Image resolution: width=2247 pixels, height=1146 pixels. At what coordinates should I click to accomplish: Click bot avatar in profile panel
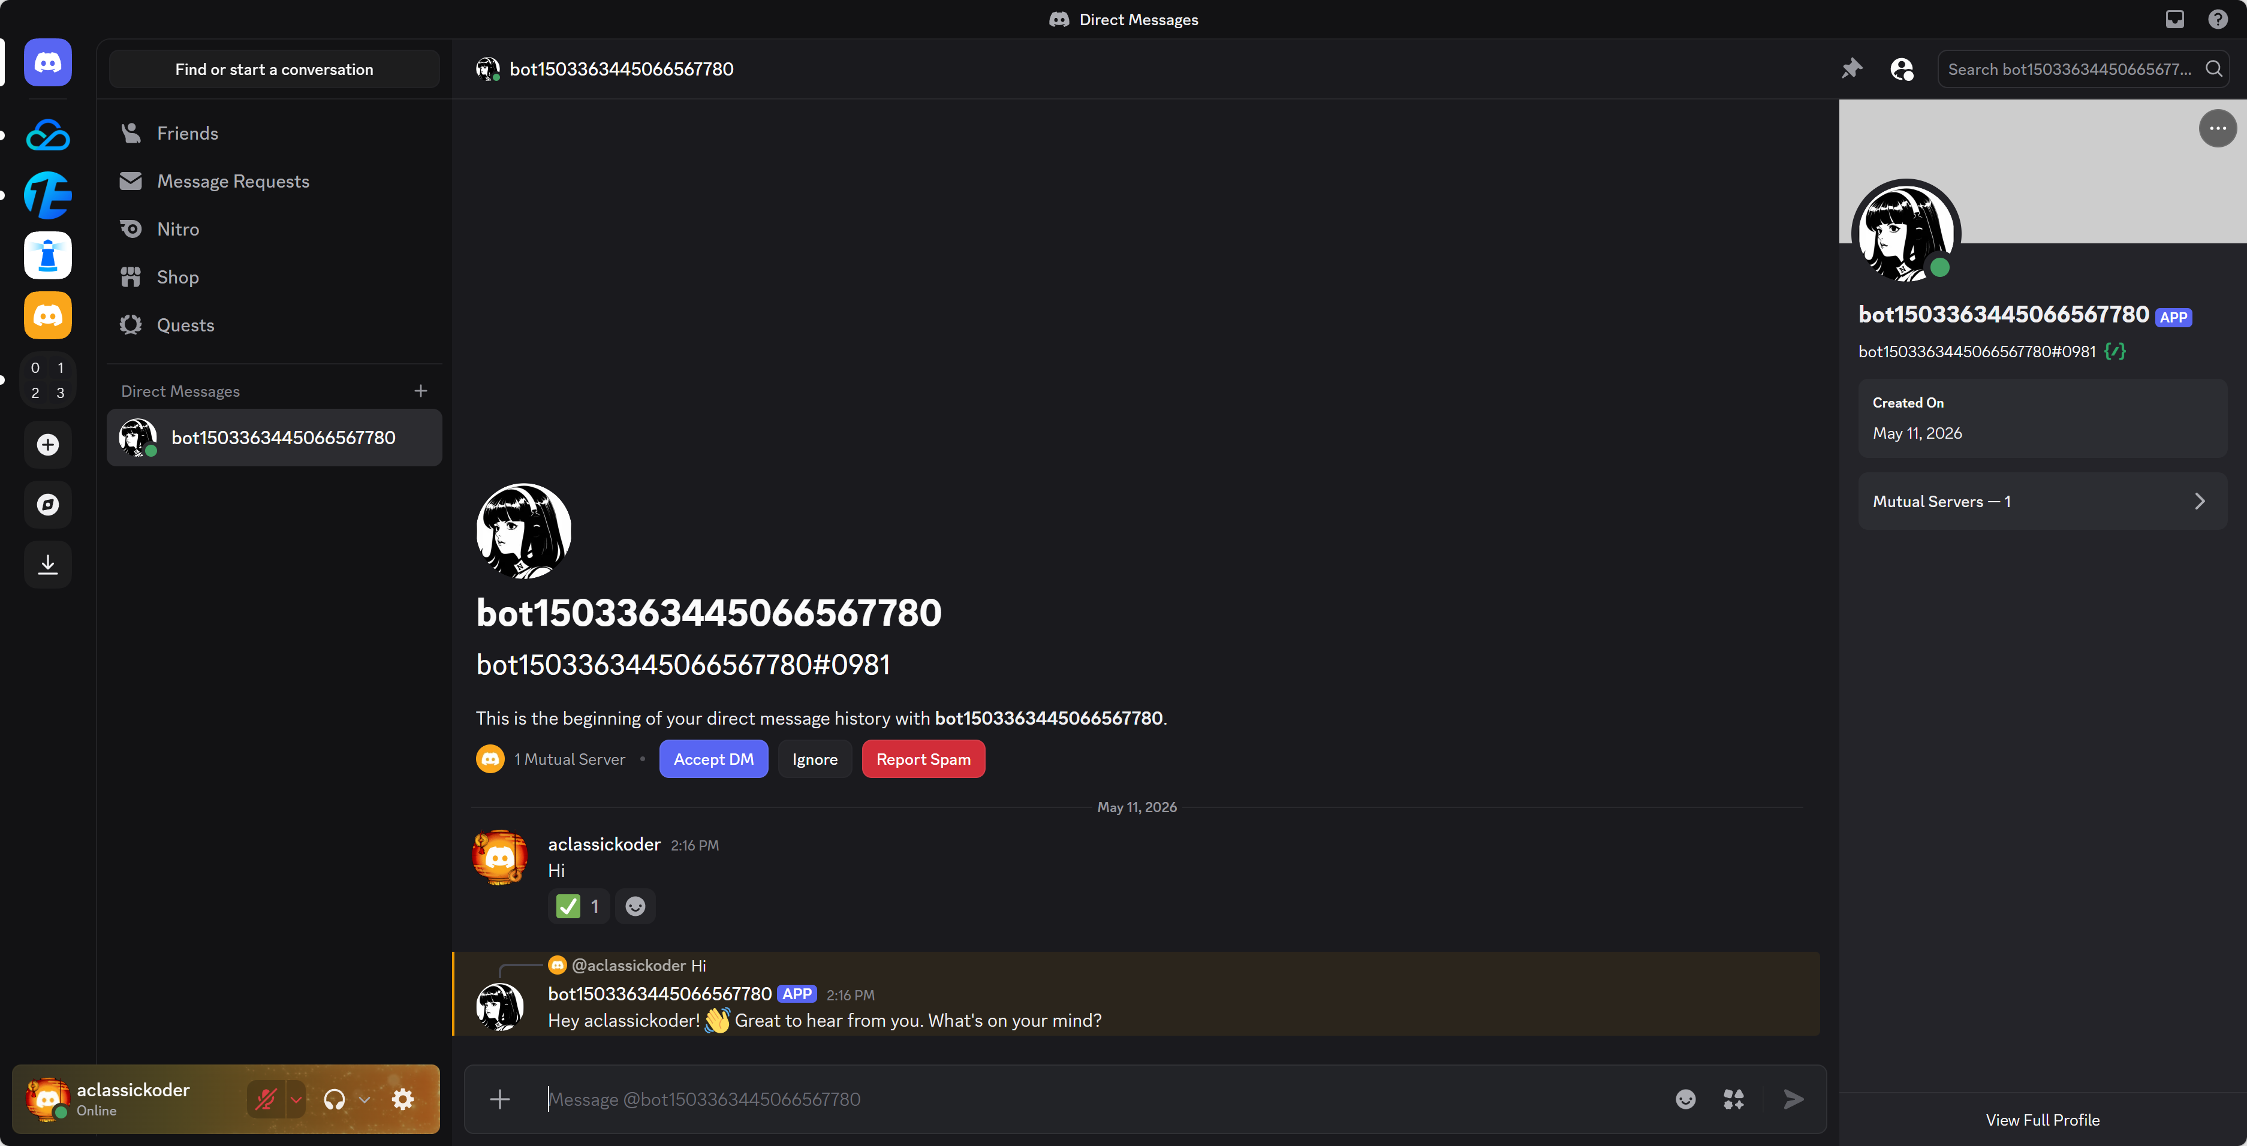[1906, 234]
